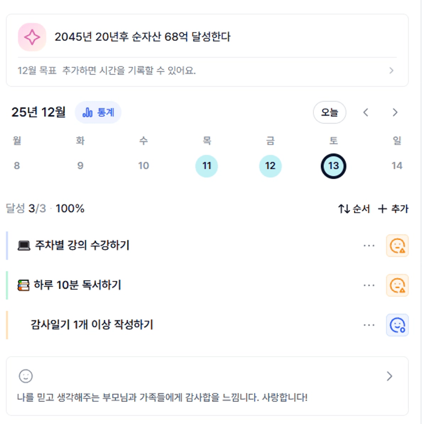Open the 통계 statistics chart button
The height and width of the screenshot is (424, 422).
pyautogui.click(x=98, y=112)
